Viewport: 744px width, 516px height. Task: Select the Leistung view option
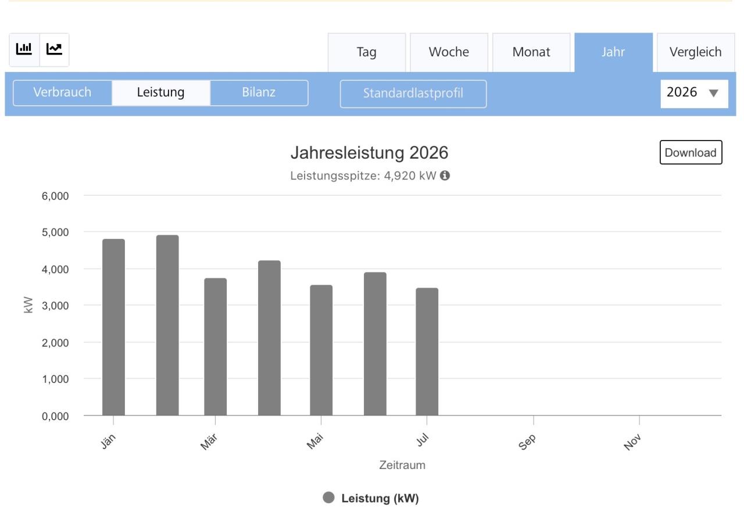[x=161, y=93]
